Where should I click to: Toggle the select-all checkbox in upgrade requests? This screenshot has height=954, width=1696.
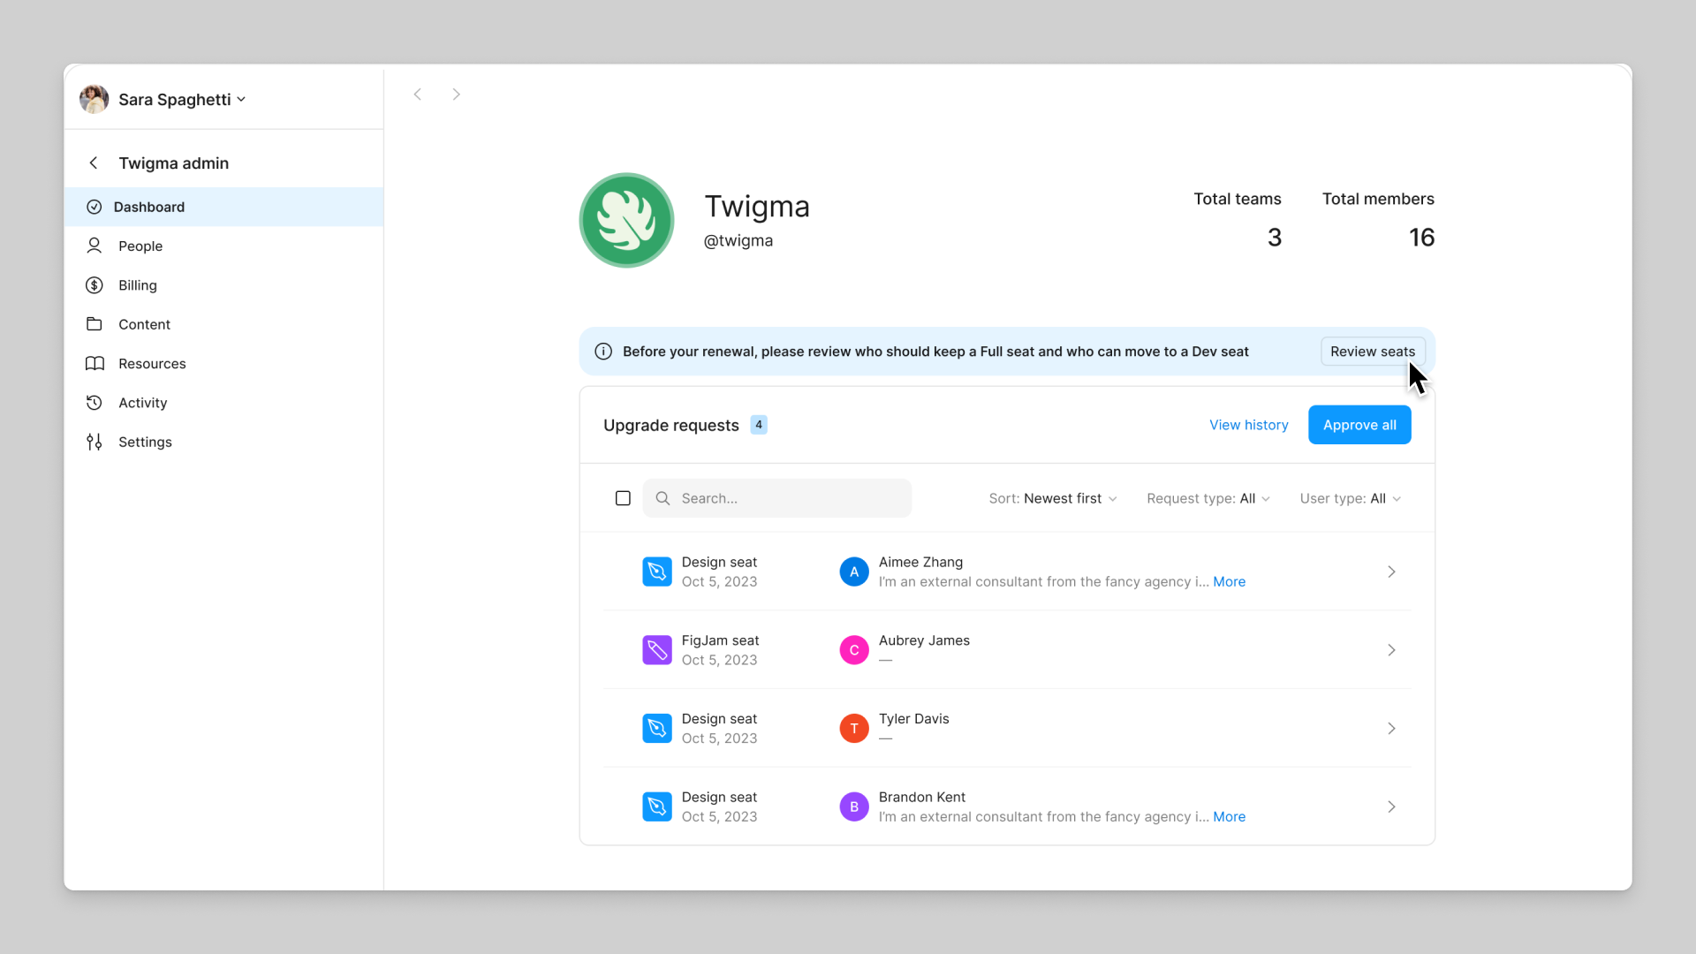point(623,497)
